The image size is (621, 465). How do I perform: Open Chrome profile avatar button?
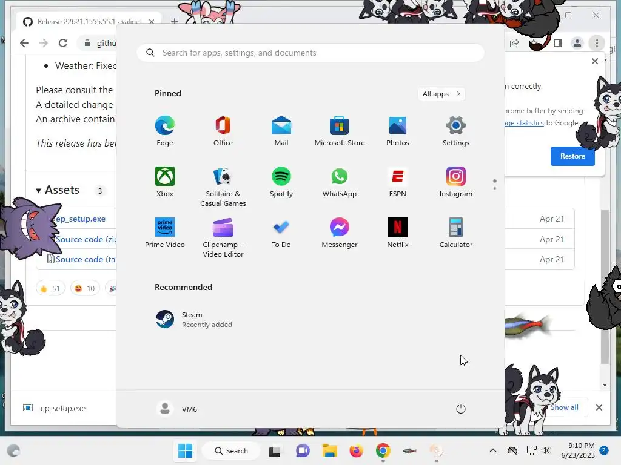[577, 43]
